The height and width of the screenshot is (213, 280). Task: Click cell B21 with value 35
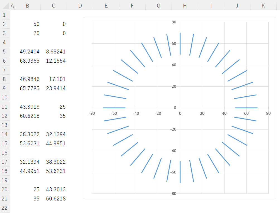click(27, 199)
